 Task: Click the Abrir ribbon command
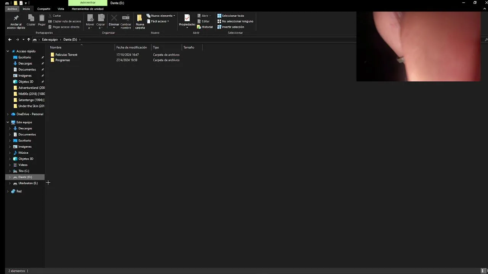[204, 16]
